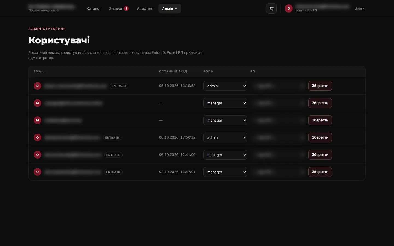Open role dropdown in the 12:41:00 row

[x=225, y=155]
